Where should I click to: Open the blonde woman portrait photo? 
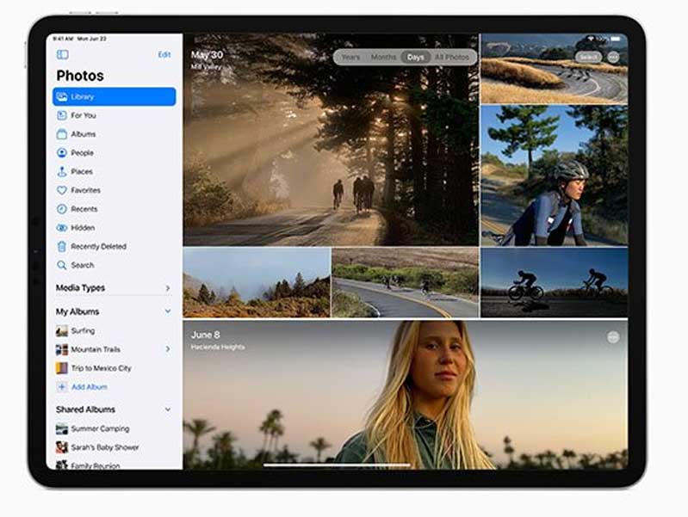[x=406, y=395]
